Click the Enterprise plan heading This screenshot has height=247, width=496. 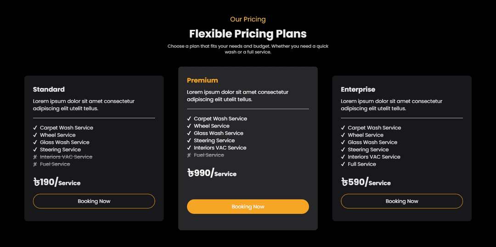tap(358, 89)
